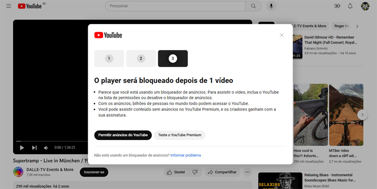This screenshot has height=189, width=377.
Task: Open David Gilmour HD Remember That Night video
Action: (331, 40)
